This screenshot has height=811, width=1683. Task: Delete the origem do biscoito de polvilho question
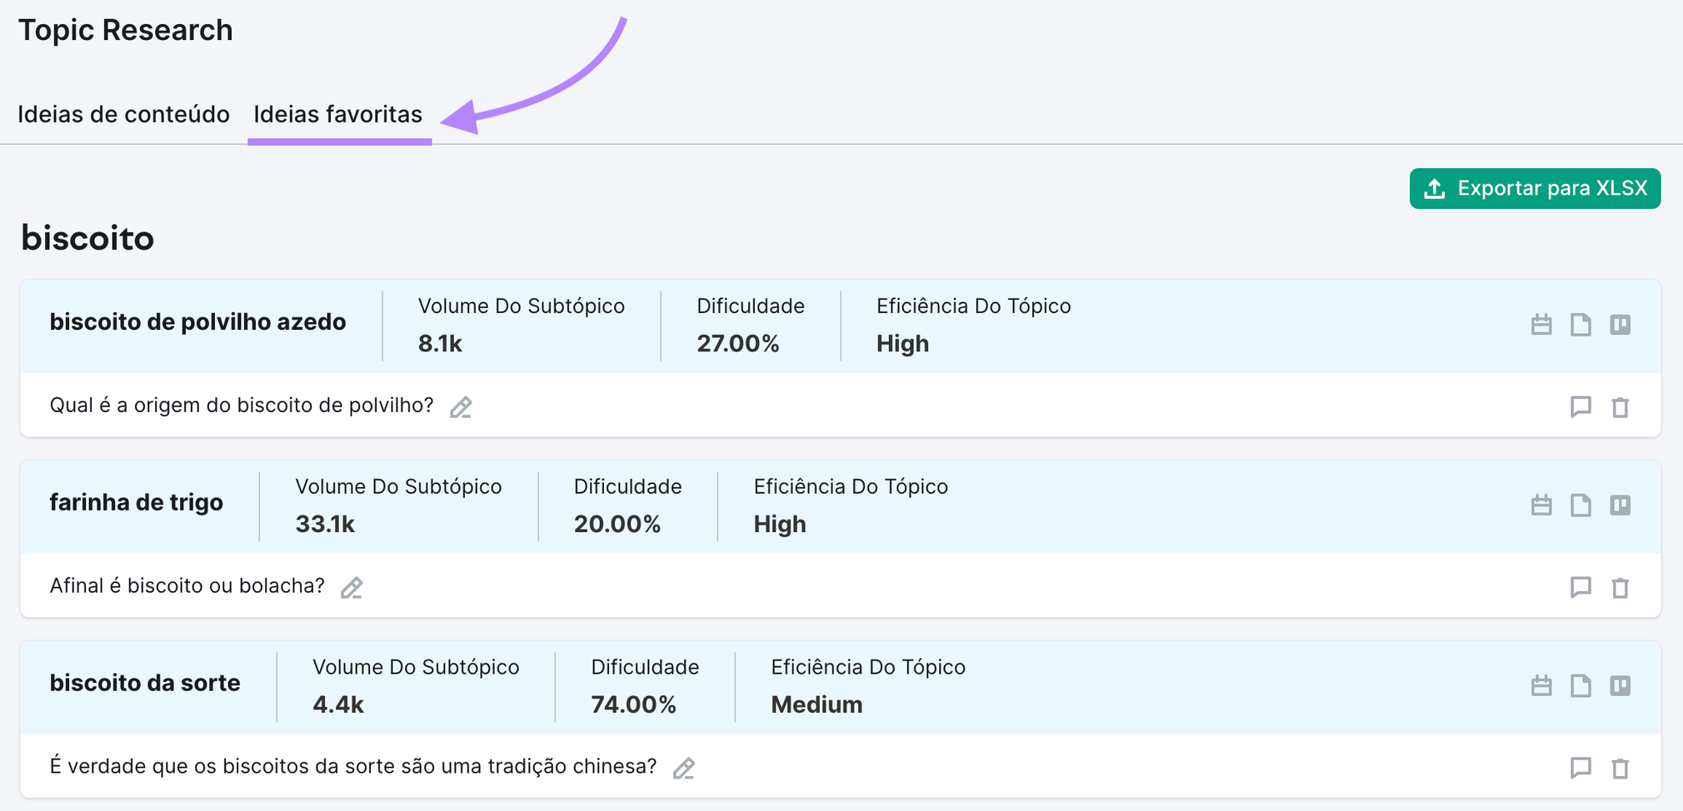[1620, 407]
